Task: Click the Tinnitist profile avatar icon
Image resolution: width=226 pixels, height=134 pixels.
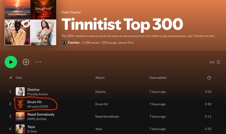Action: pyautogui.click(x=64, y=43)
